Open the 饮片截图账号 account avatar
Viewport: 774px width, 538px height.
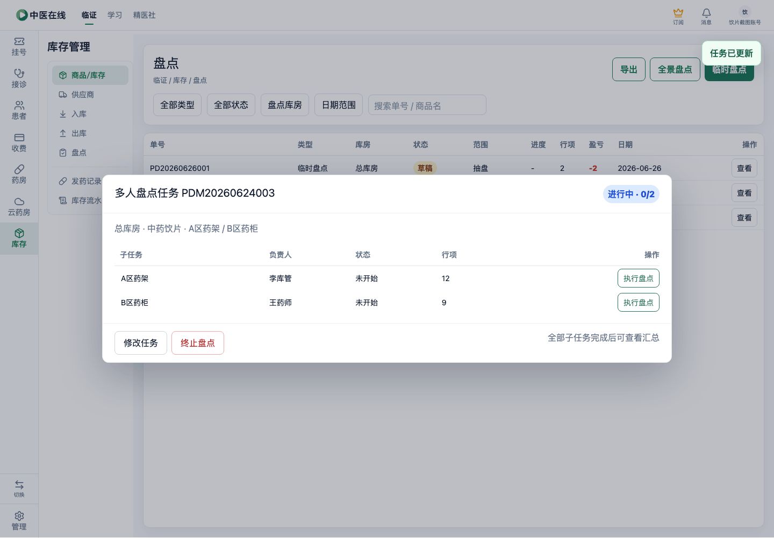pyautogui.click(x=745, y=16)
